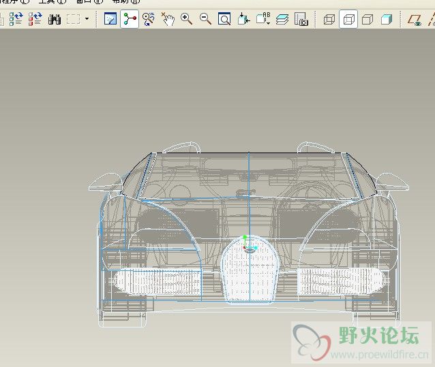Viewport: 435px width, 367px height.
Task: Activate Orient mode icon
Action: coord(149,19)
